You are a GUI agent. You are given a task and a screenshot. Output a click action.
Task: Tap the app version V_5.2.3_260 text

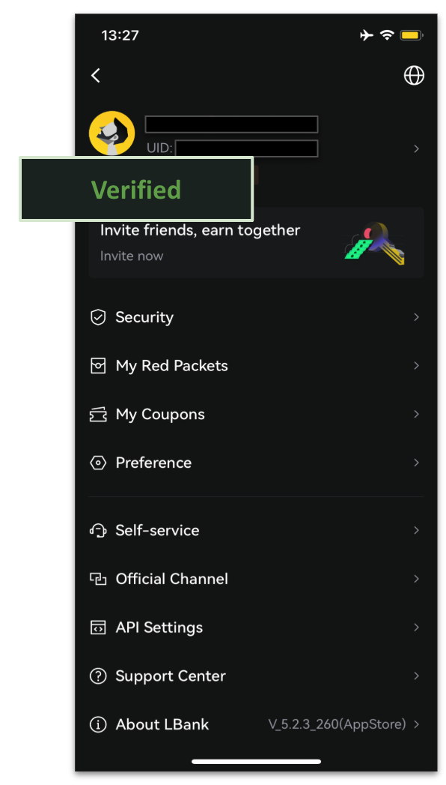pos(337,724)
